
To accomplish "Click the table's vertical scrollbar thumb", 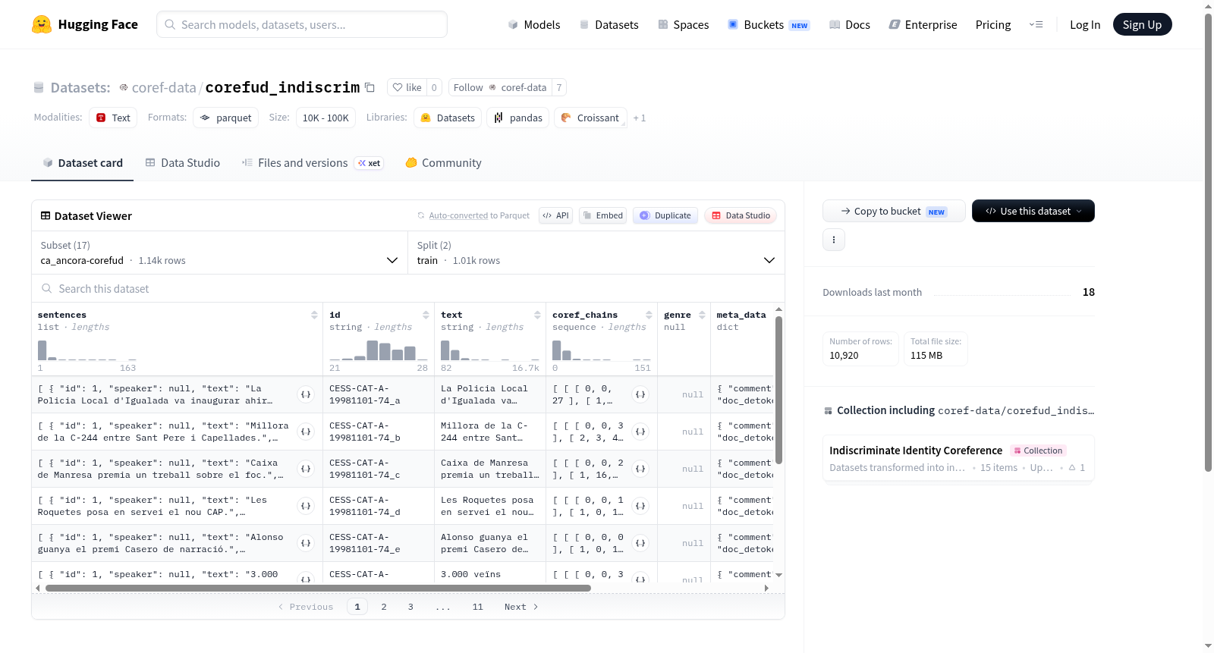I will [778, 390].
